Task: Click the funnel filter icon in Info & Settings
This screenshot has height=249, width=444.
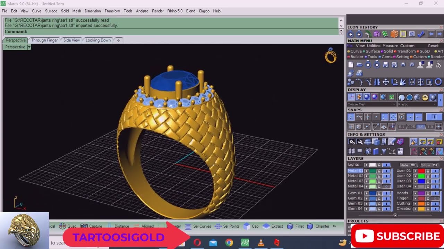Action: [384, 151]
